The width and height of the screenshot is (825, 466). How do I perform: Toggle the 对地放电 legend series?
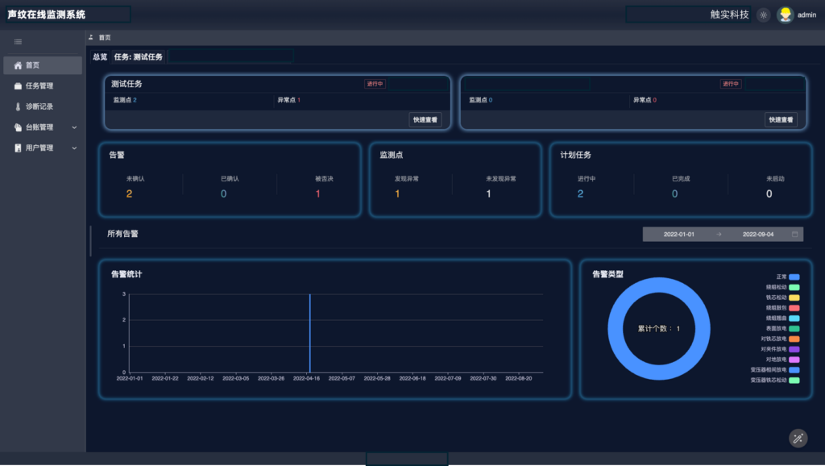pyautogui.click(x=794, y=360)
